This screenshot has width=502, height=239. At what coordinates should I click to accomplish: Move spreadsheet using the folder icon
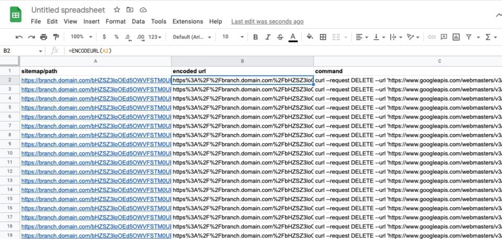pos(130,10)
